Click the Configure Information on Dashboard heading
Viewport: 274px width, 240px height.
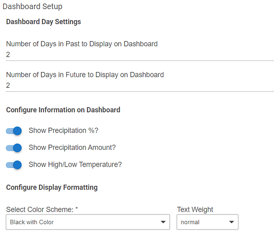click(63, 110)
